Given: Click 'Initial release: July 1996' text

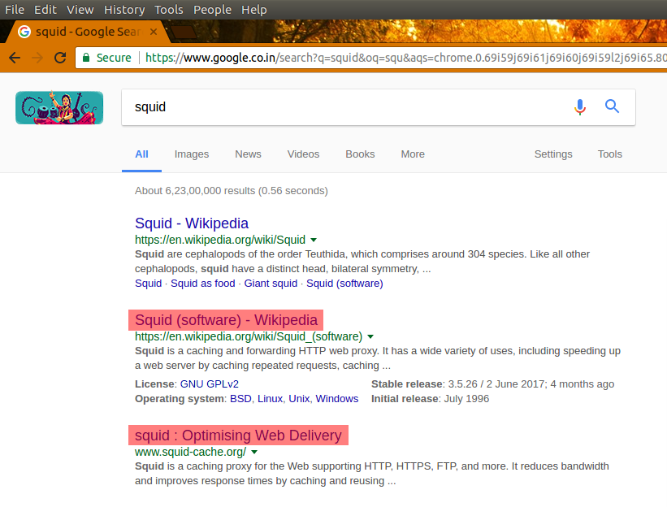Looking at the screenshot, I should tap(430, 399).
